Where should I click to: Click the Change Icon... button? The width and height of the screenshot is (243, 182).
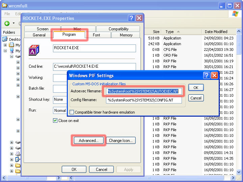121,140
